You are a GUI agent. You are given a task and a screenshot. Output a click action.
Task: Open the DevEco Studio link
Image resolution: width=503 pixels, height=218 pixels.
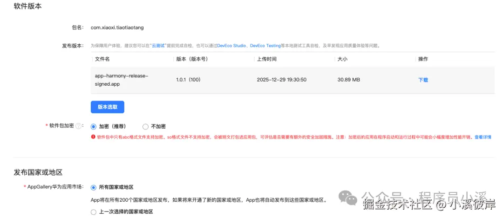click(x=231, y=46)
